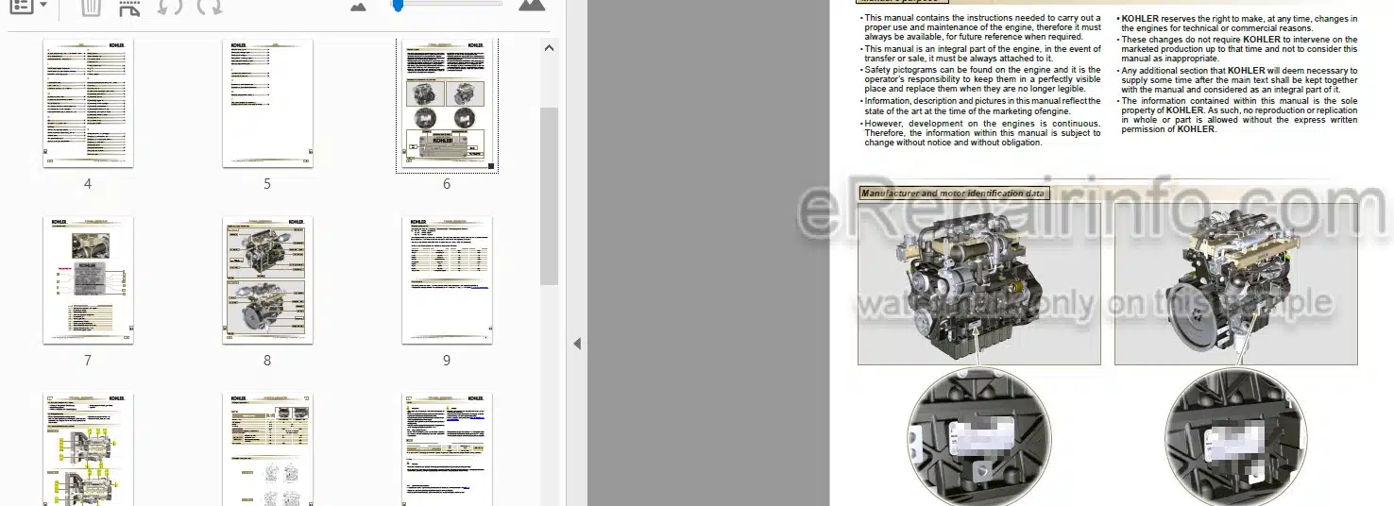Click the paragraph starting "Any additional section that KOHLER"

pos(1237,80)
